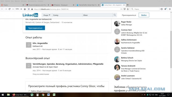Click ENG language indicator in tray
This screenshot has width=172, height=97.
156,95
